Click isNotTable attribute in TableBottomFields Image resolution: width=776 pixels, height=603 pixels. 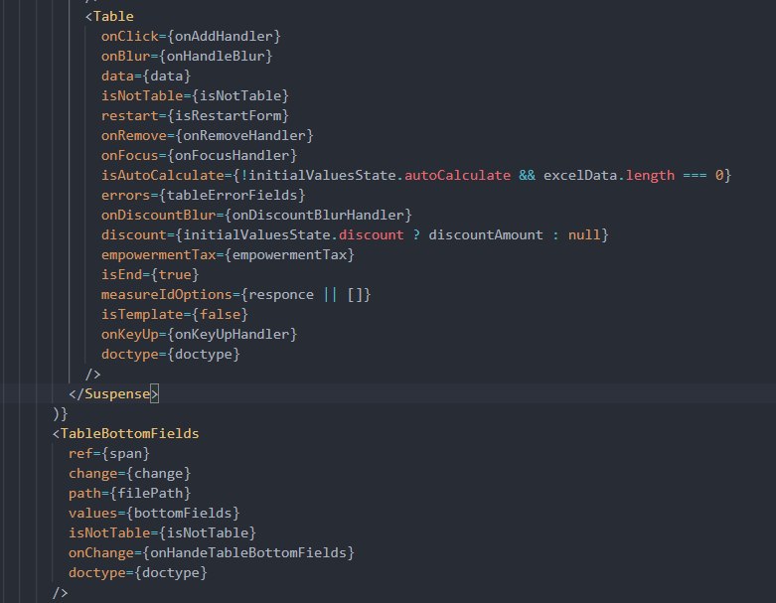109,532
